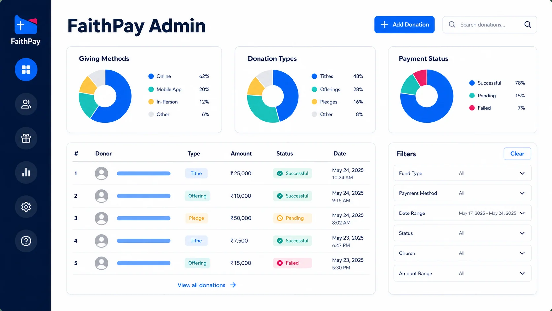
Task: Open the settings gear icon in sidebar
Action: pyautogui.click(x=26, y=207)
